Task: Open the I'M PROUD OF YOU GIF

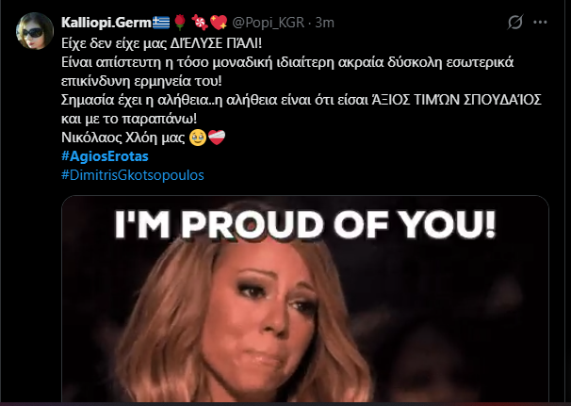Action: click(x=305, y=299)
